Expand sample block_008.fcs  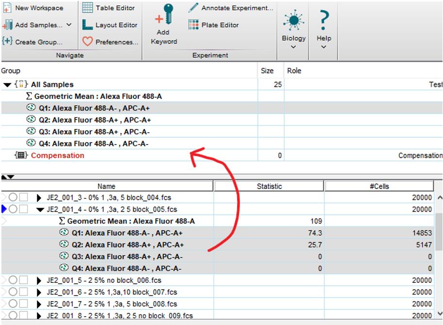39,304
